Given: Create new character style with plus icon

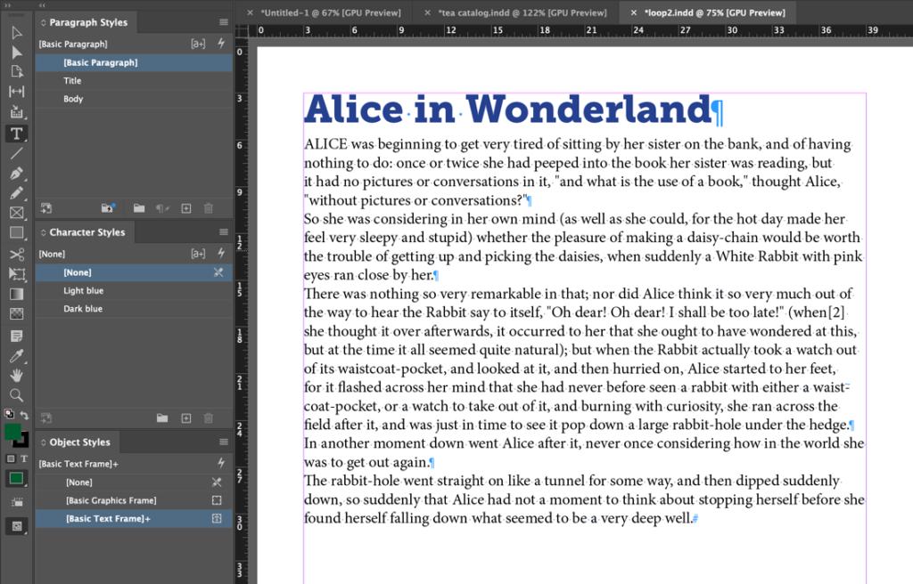Looking at the screenshot, I should point(186,418).
